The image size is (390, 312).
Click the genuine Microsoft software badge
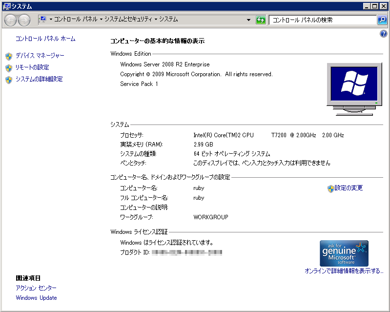point(344,253)
